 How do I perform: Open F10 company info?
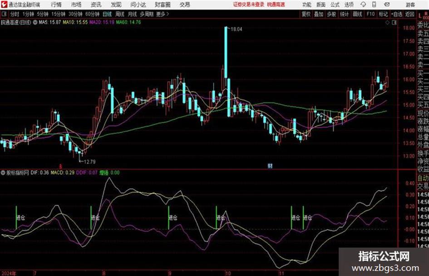(x=370, y=14)
